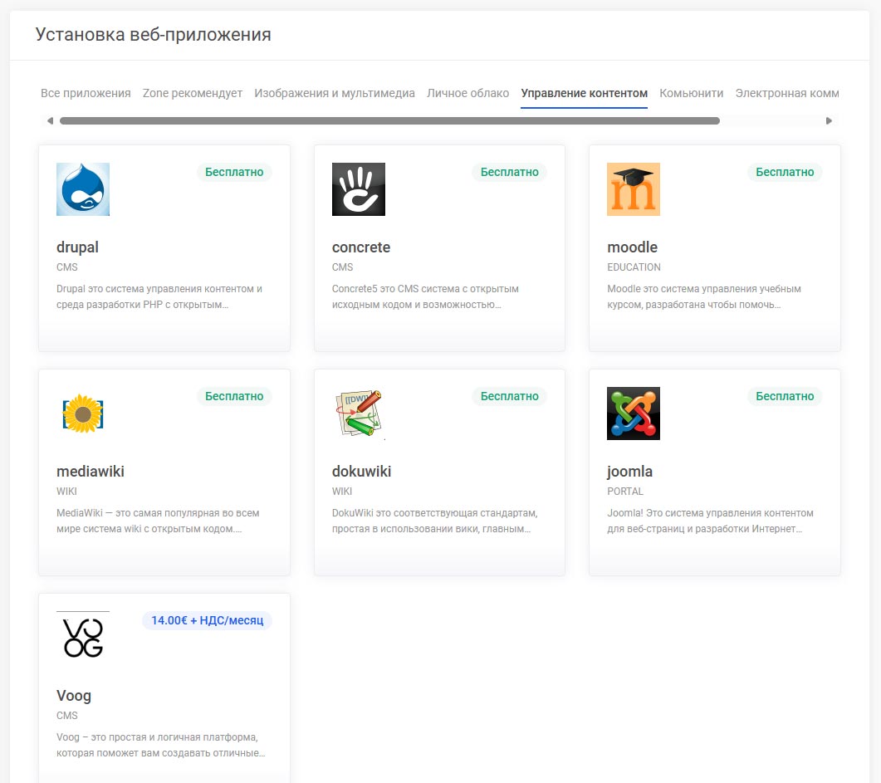Open the Все приложения tab
The width and height of the screenshot is (881, 783).
(86, 93)
